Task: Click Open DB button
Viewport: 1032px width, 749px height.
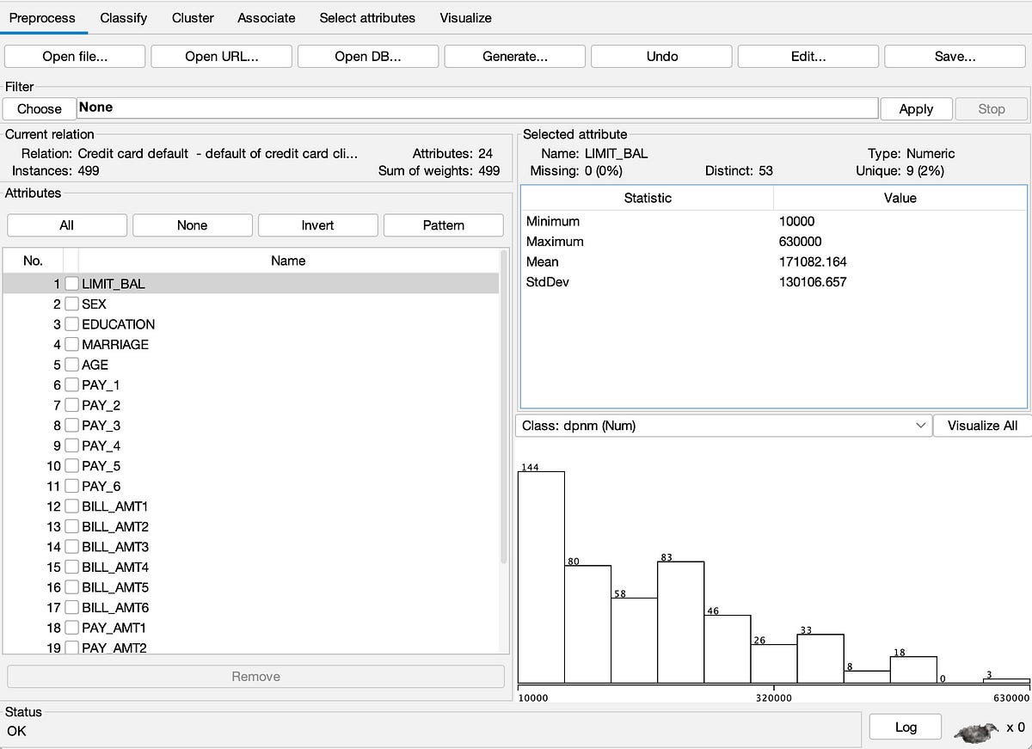Action: pyautogui.click(x=367, y=56)
